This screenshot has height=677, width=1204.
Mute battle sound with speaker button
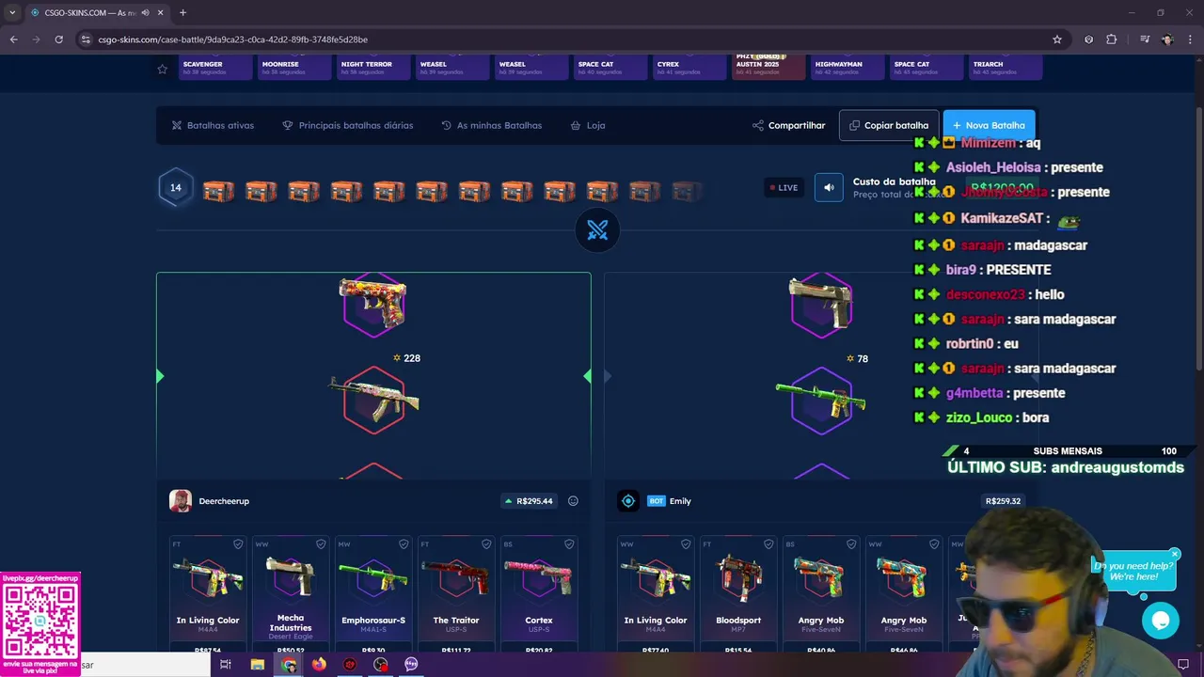(829, 187)
